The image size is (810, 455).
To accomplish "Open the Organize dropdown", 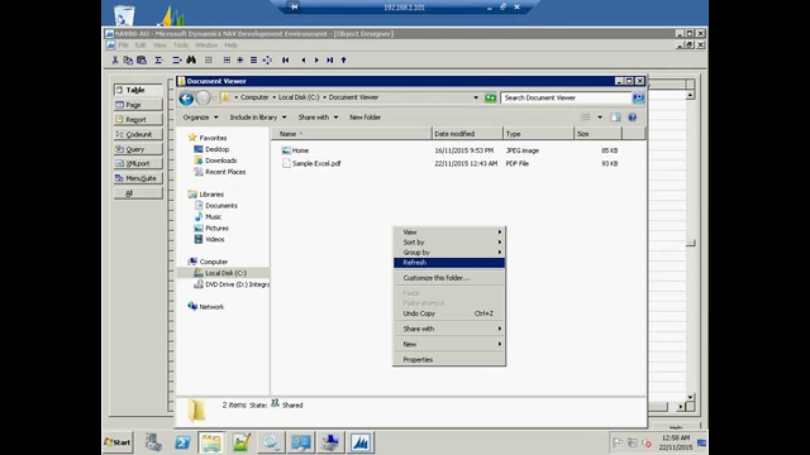I will pos(200,118).
